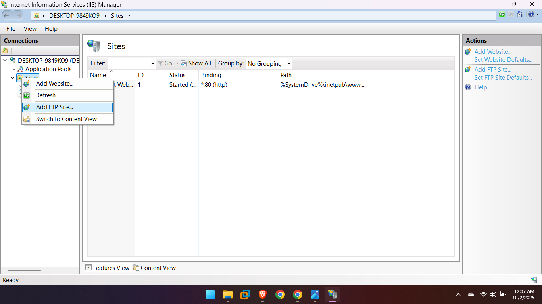Select Refresh in the context menu
Viewport: 542px width, 304px height.
click(46, 95)
